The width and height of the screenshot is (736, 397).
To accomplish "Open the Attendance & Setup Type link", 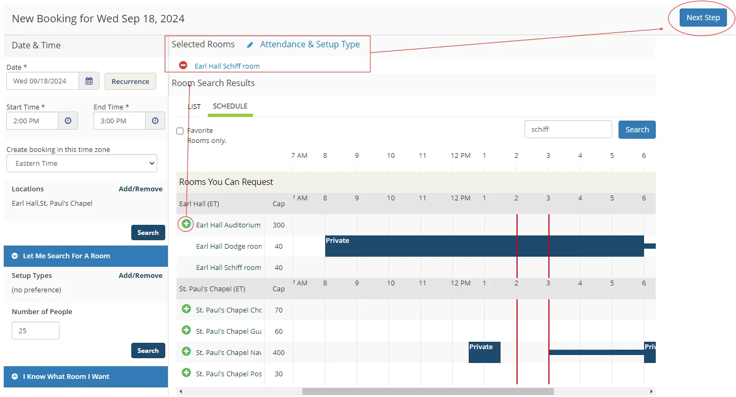I will pos(310,45).
